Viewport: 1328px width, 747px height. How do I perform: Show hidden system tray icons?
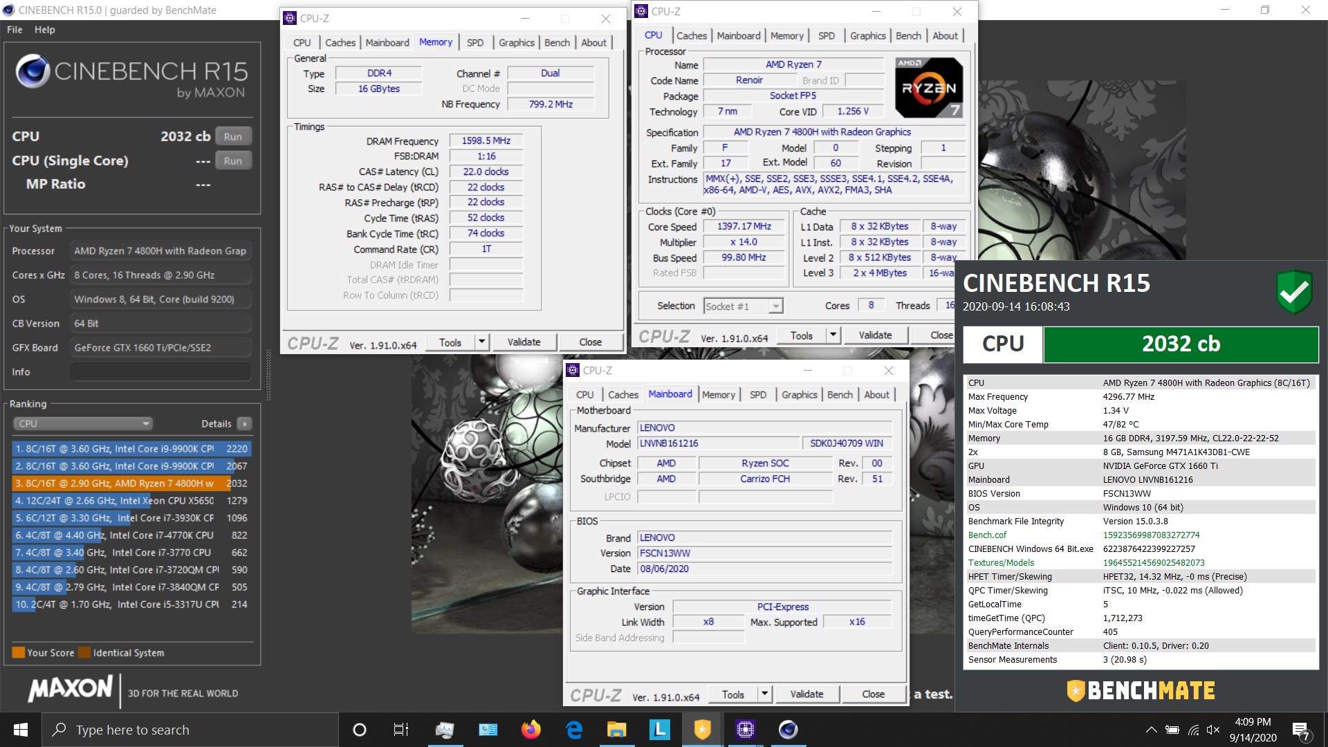pos(1151,730)
